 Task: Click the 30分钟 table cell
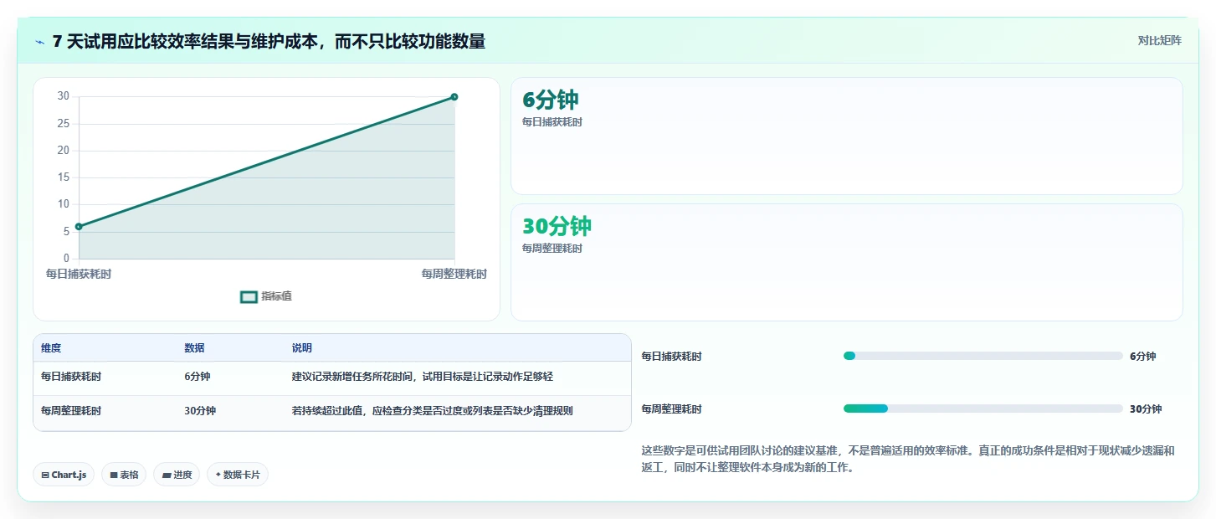coord(200,411)
